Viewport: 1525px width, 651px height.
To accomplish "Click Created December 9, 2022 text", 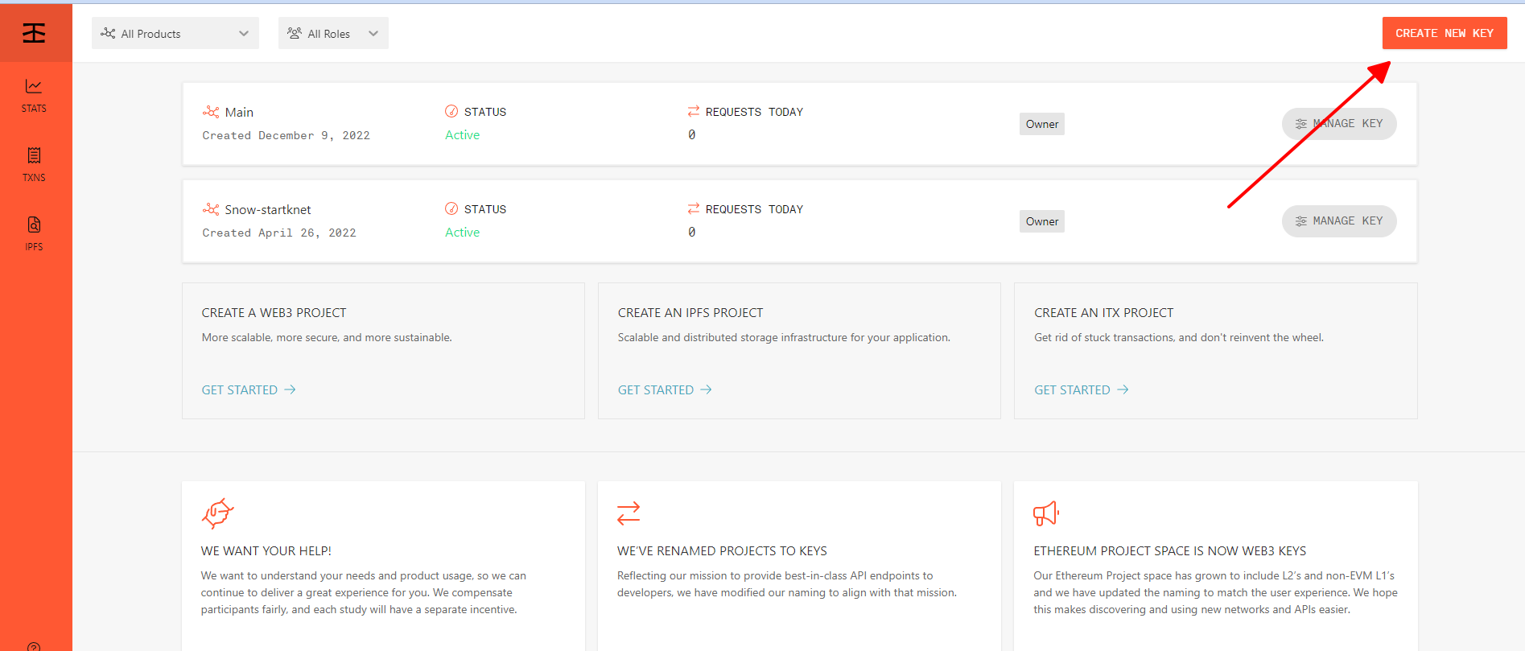I will point(286,136).
